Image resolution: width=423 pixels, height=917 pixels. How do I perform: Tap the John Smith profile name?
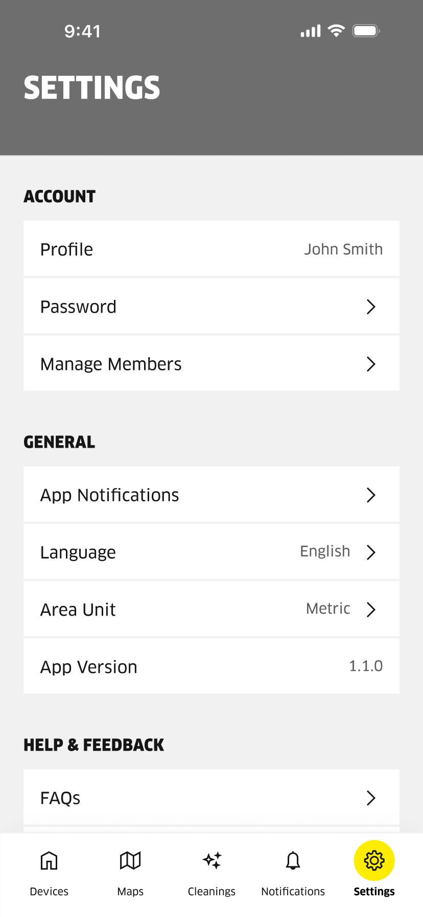pos(343,249)
